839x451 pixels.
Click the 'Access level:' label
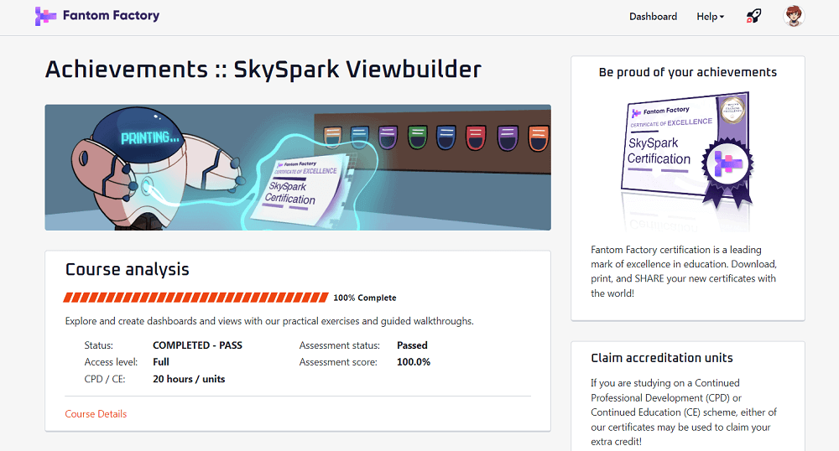click(x=111, y=362)
